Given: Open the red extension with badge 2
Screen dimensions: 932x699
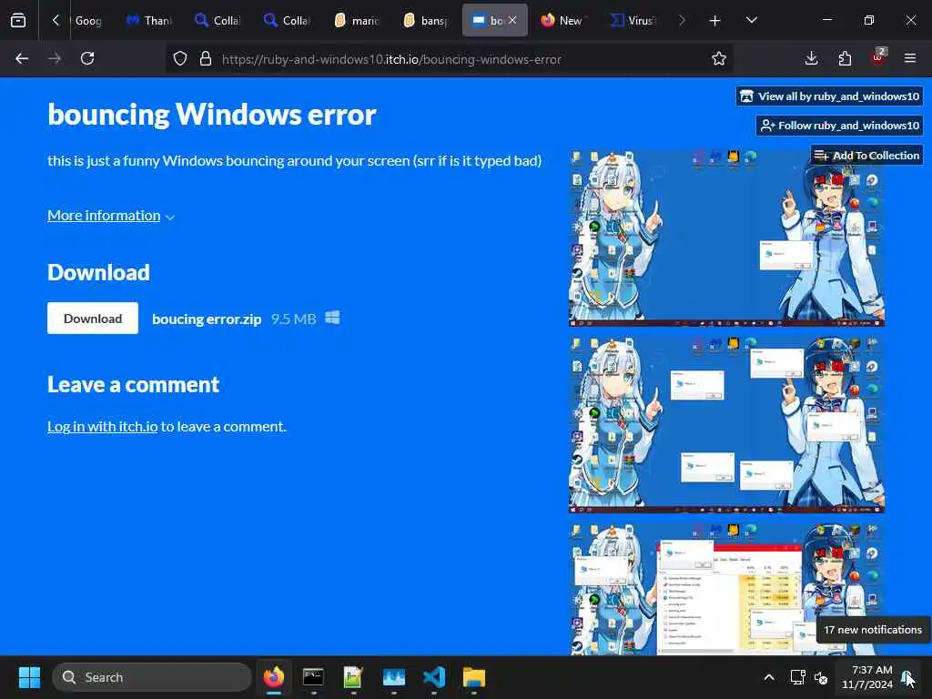Looking at the screenshot, I should coord(878,57).
